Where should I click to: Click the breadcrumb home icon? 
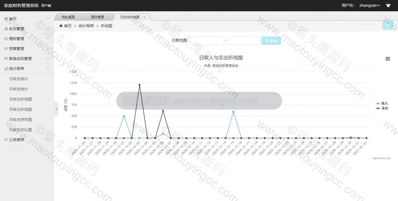point(61,26)
